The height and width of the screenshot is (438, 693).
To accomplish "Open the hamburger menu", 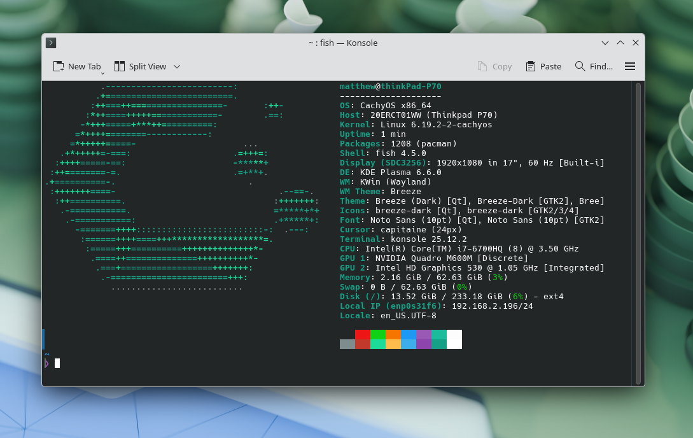I will click(630, 66).
